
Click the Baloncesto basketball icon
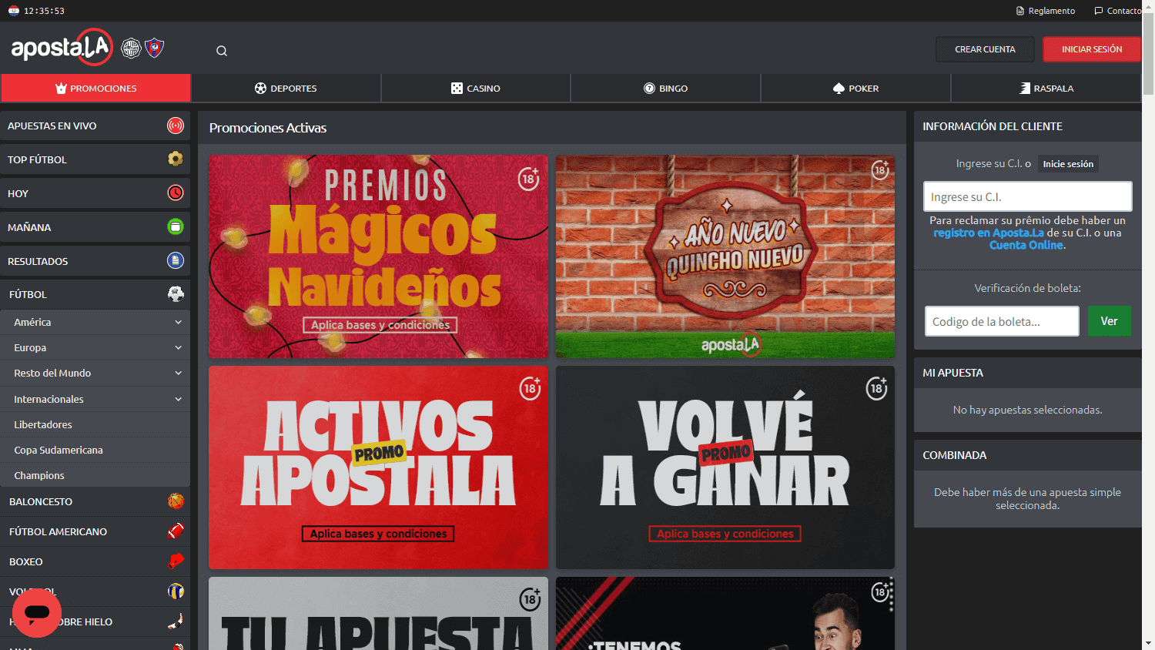(176, 501)
